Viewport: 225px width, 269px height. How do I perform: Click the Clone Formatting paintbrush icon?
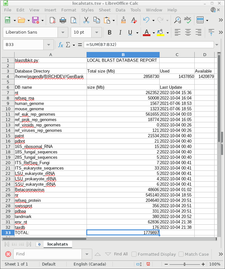click(x=124, y=20)
